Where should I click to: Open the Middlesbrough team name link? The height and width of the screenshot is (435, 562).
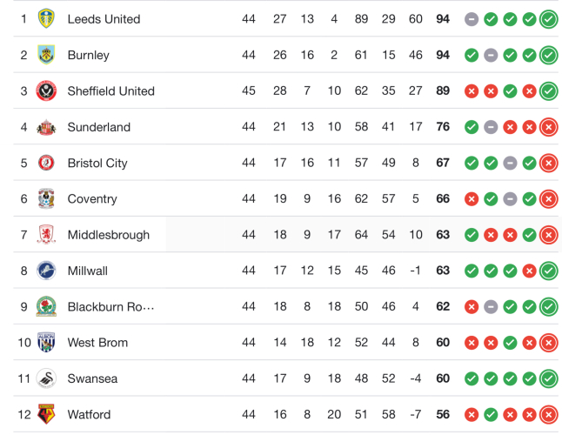[x=108, y=235]
